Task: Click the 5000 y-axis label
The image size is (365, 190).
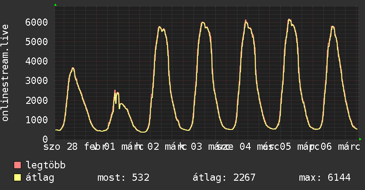Action: pos(37,42)
